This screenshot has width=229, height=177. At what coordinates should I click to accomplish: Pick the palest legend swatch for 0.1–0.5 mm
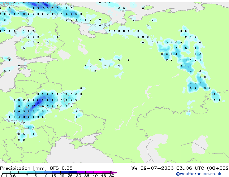[6, 172]
